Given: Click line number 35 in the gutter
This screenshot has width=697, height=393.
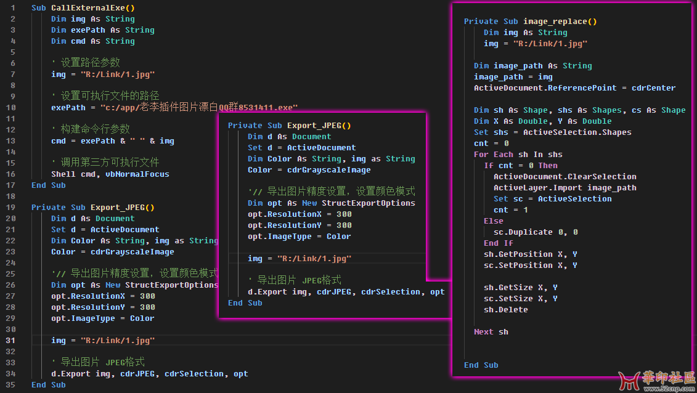Looking at the screenshot, I should (x=10, y=385).
